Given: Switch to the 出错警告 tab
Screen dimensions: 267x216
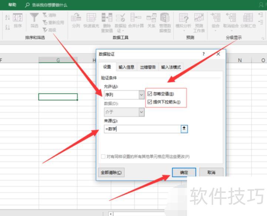Looking at the screenshot, I should point(148,67).
